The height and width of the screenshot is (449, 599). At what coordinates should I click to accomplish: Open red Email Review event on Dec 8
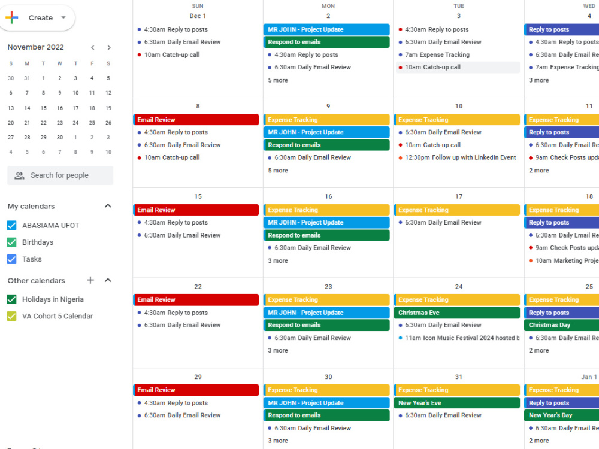tap(196, 120)
